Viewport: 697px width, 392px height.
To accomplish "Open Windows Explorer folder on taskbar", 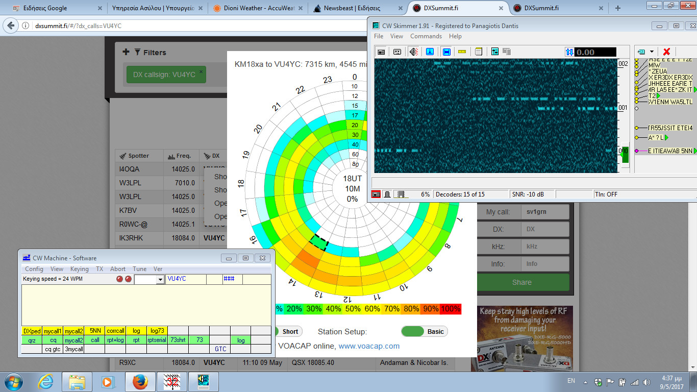I will (x=77, y=381).
